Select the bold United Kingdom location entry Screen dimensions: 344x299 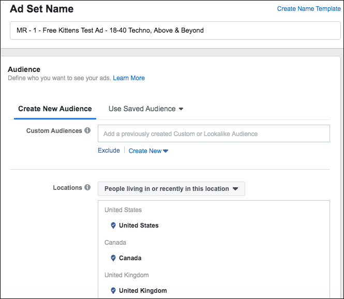pyautogui.click(x=143, y=290)
